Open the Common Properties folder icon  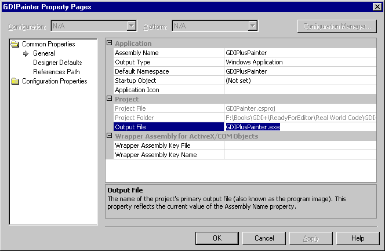click(x=15, y=44)
